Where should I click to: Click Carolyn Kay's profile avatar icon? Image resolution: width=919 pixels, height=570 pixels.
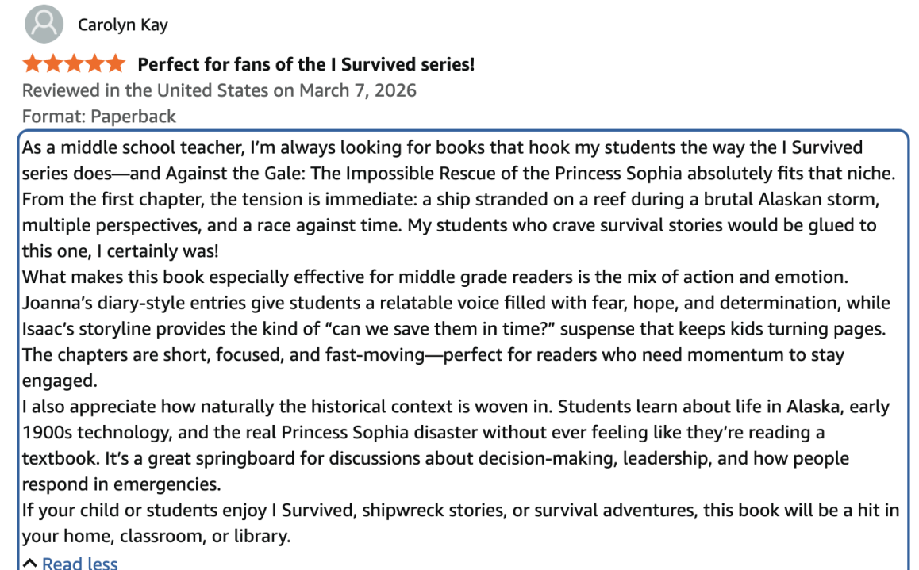(x=44, y=25)
